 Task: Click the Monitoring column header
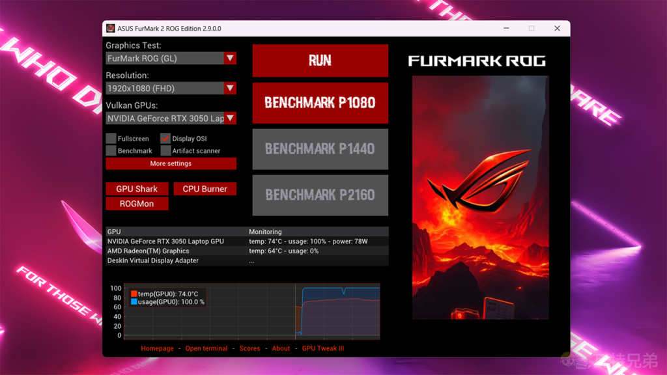(266, 232)
